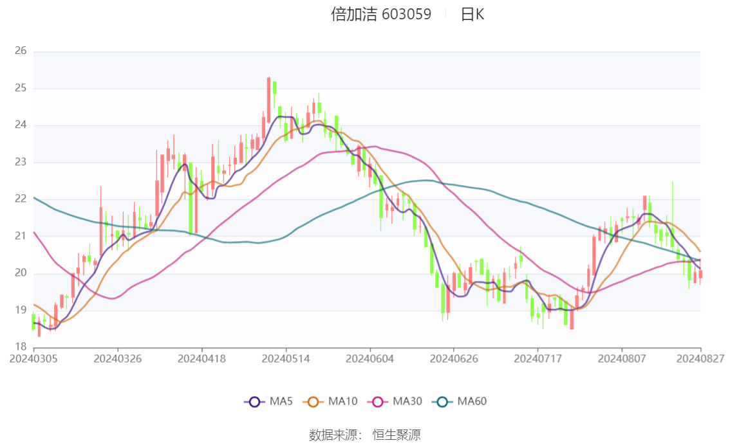
Task: Click the 23 price axis label
Action: click(21, 162)
